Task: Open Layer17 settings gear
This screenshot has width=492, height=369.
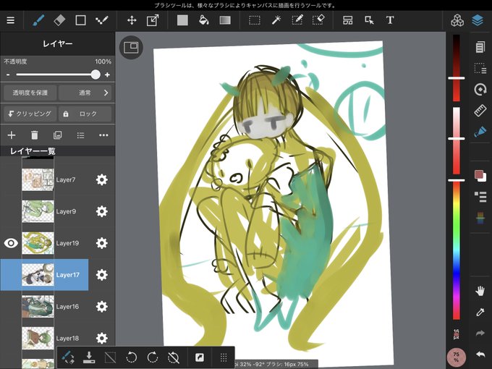Action: pos(102,275)
